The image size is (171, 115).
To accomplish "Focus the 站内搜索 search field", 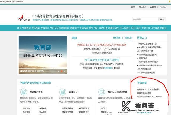I will click(145, 19).
